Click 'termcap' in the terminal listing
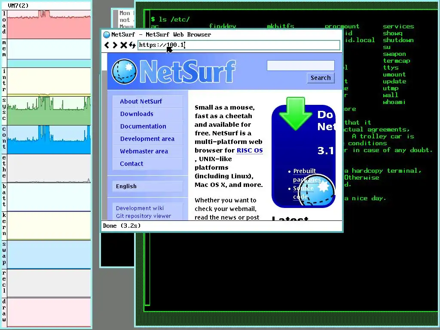Screen dimensions: 440x330 397,61
